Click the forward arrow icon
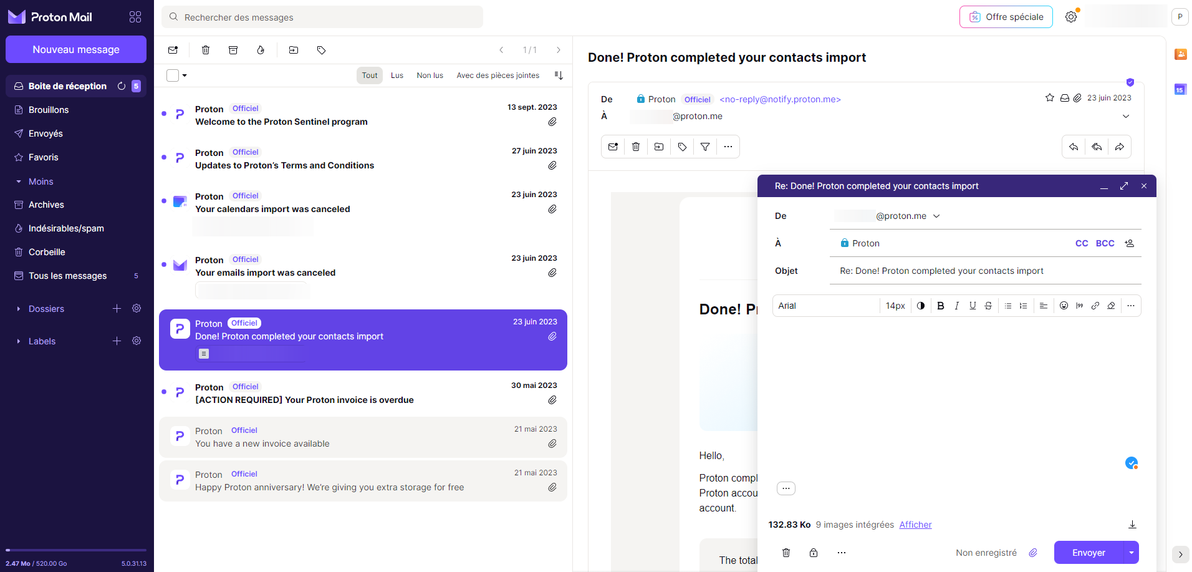 pyautogui.click(x=1120, y=147)
